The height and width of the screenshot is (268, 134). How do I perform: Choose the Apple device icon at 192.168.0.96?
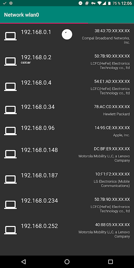point(10,131)
